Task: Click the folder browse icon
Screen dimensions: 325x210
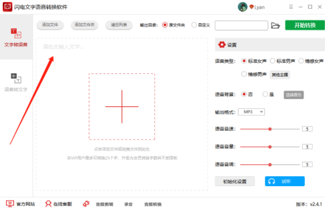Action: point(275,26)
